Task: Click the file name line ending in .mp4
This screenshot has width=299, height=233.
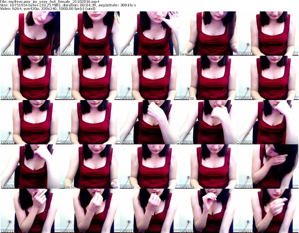Action: click(x=50, y=2)
